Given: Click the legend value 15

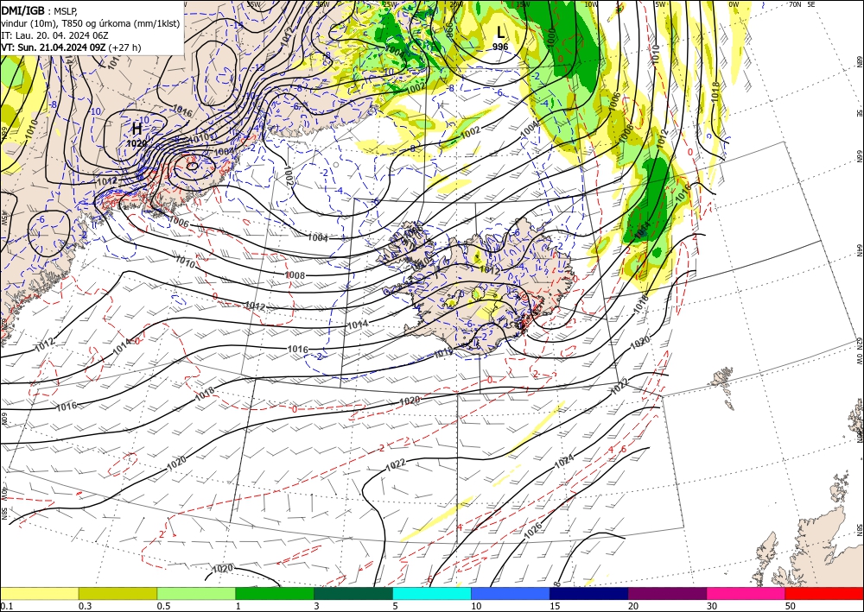Looking at the screenshot, I should (x=555, y=606).
